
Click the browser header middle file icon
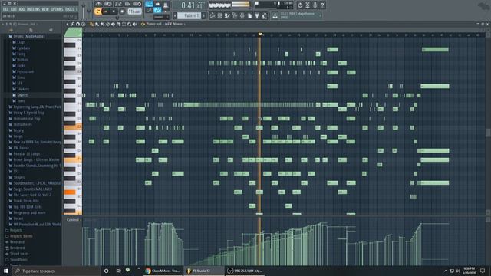pos(31,30)
